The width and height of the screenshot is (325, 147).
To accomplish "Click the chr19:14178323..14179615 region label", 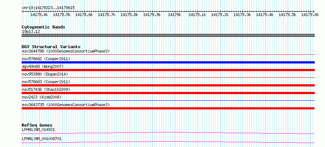I will pyautogui.click(x=48, y=8).
